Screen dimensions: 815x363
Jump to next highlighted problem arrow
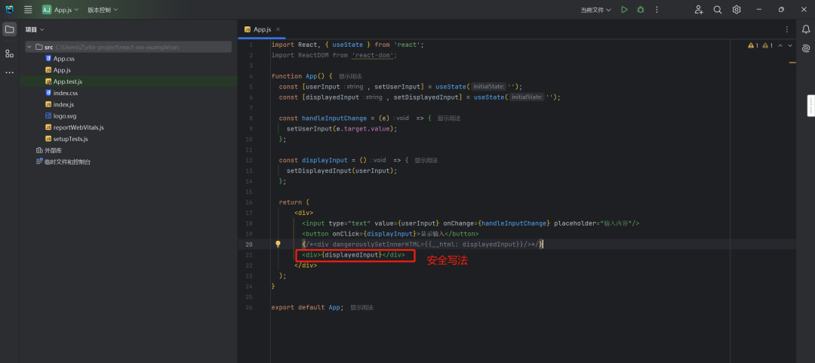point(790,45)
